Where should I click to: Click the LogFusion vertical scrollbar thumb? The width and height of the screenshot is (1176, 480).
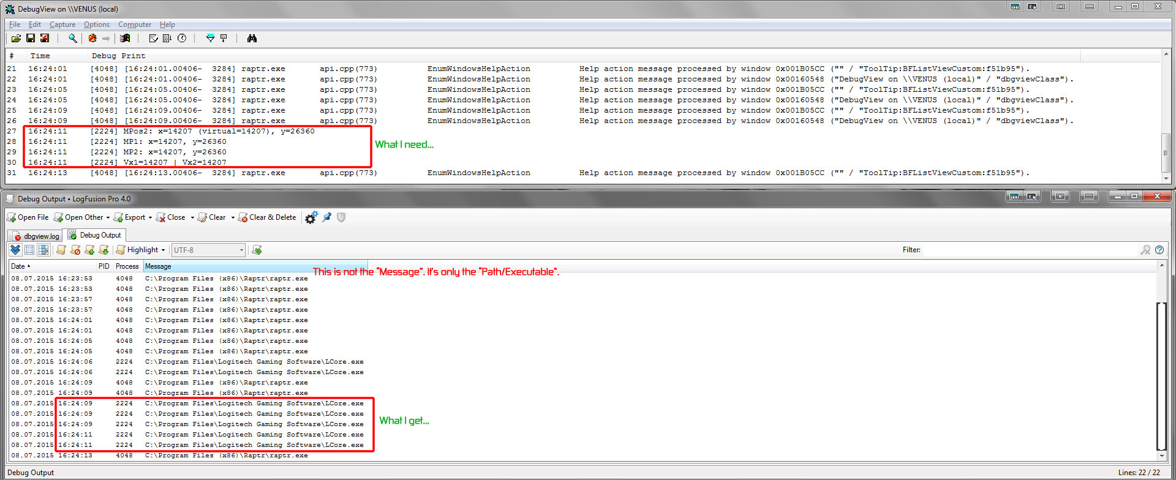1161,375
